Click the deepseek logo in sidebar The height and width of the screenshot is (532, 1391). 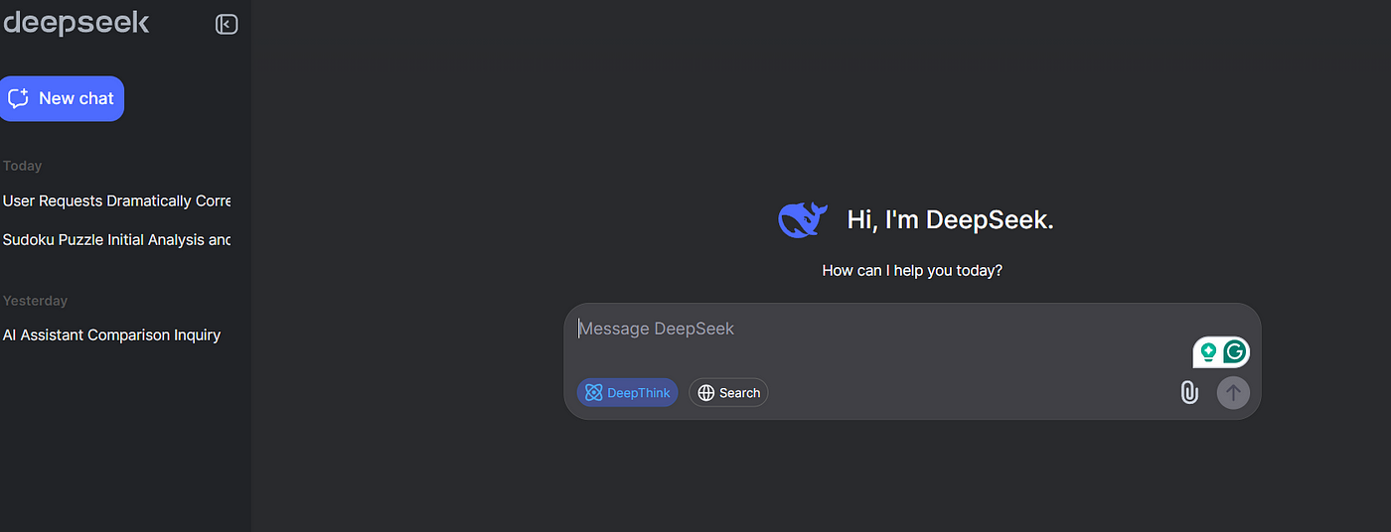click(76, 23)
